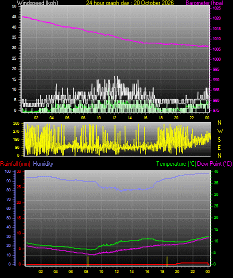Click the "Windspeed (kph)" axis title

[x=37, y=3]
